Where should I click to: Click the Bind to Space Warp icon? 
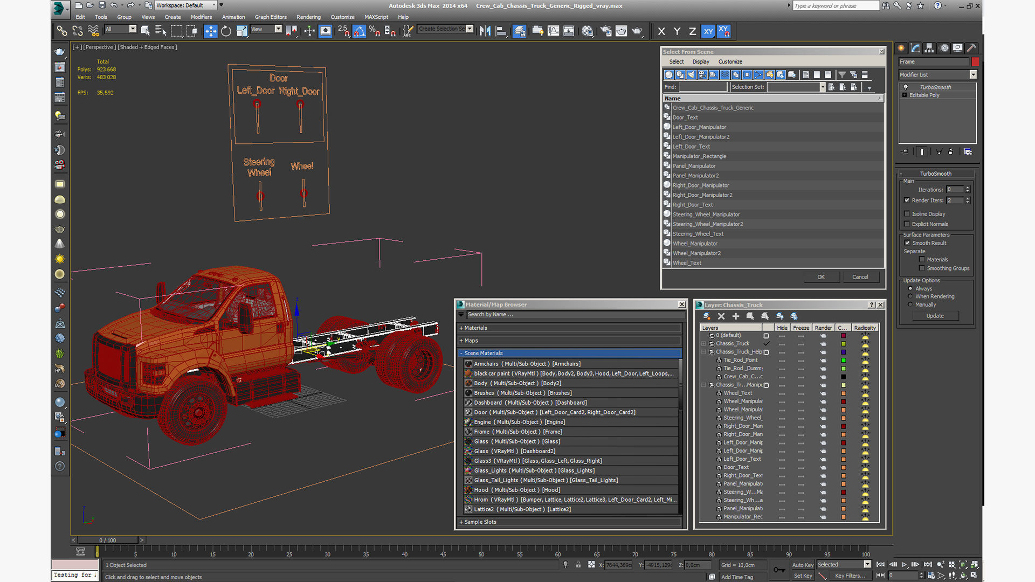93,31
